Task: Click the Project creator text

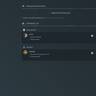Action: tap(35, 39)
